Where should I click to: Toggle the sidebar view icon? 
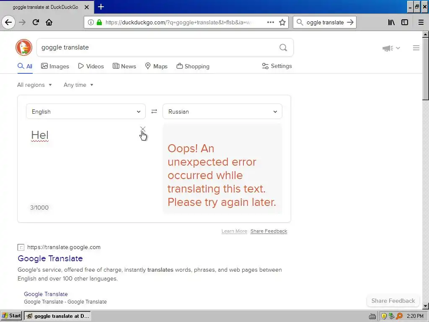(405, 22)
